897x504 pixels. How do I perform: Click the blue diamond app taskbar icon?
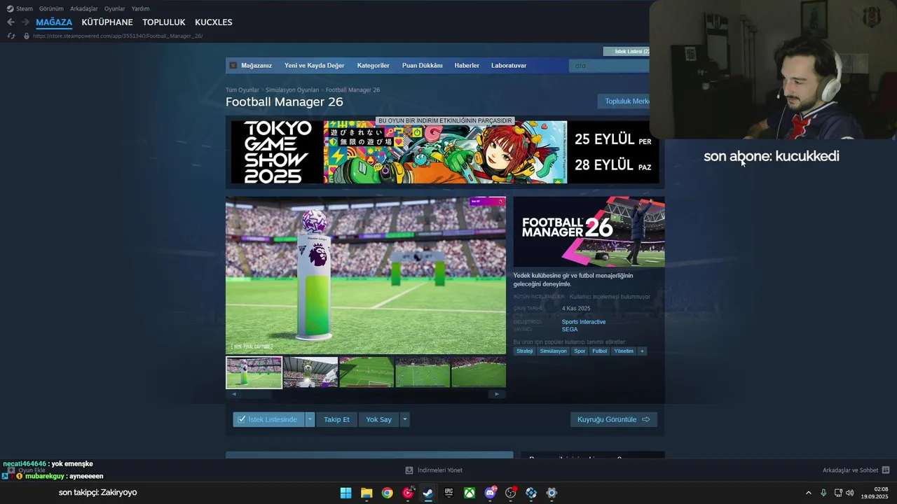click(x=531, y=493)
